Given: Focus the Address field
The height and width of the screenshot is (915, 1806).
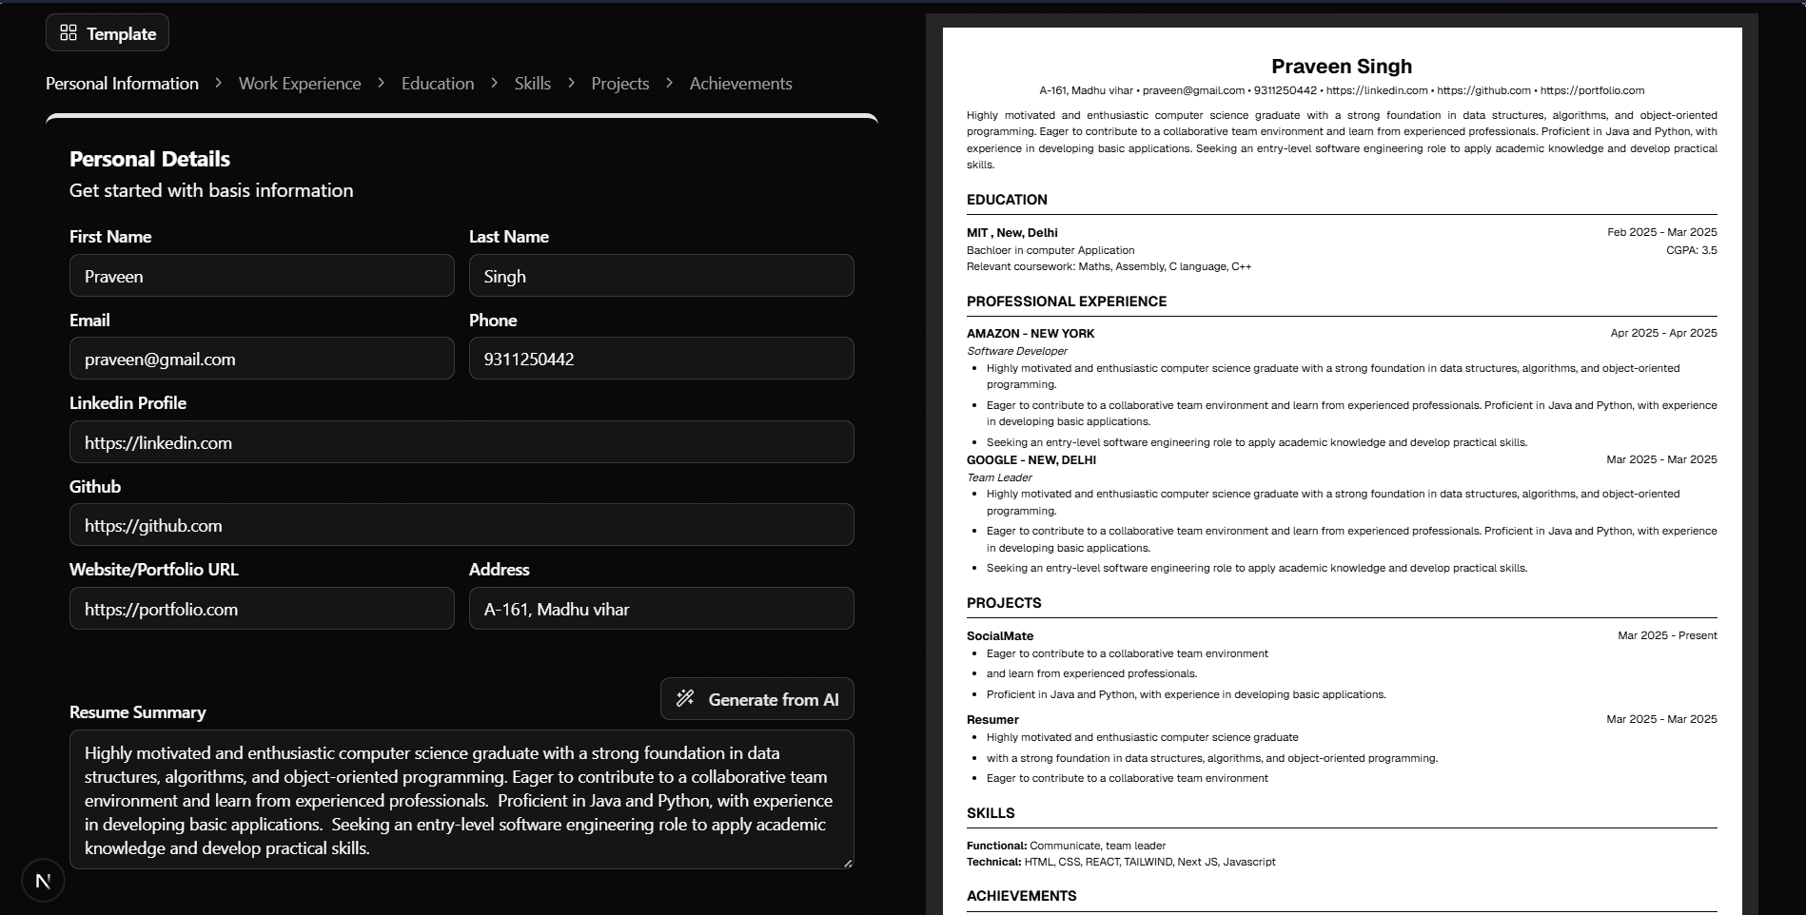Looking at the screenshot, I should tap(661, 609).
